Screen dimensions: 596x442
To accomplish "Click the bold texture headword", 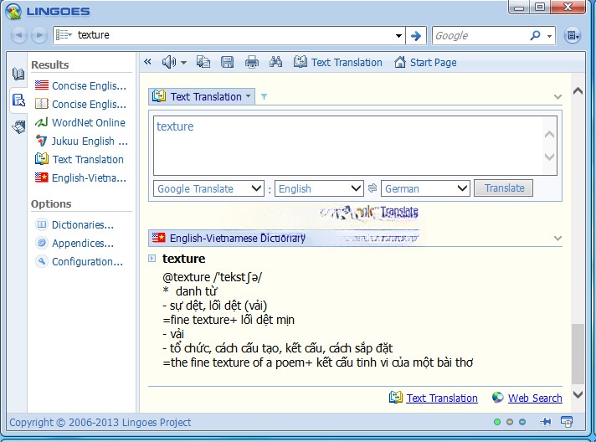I will click(184, 259).
